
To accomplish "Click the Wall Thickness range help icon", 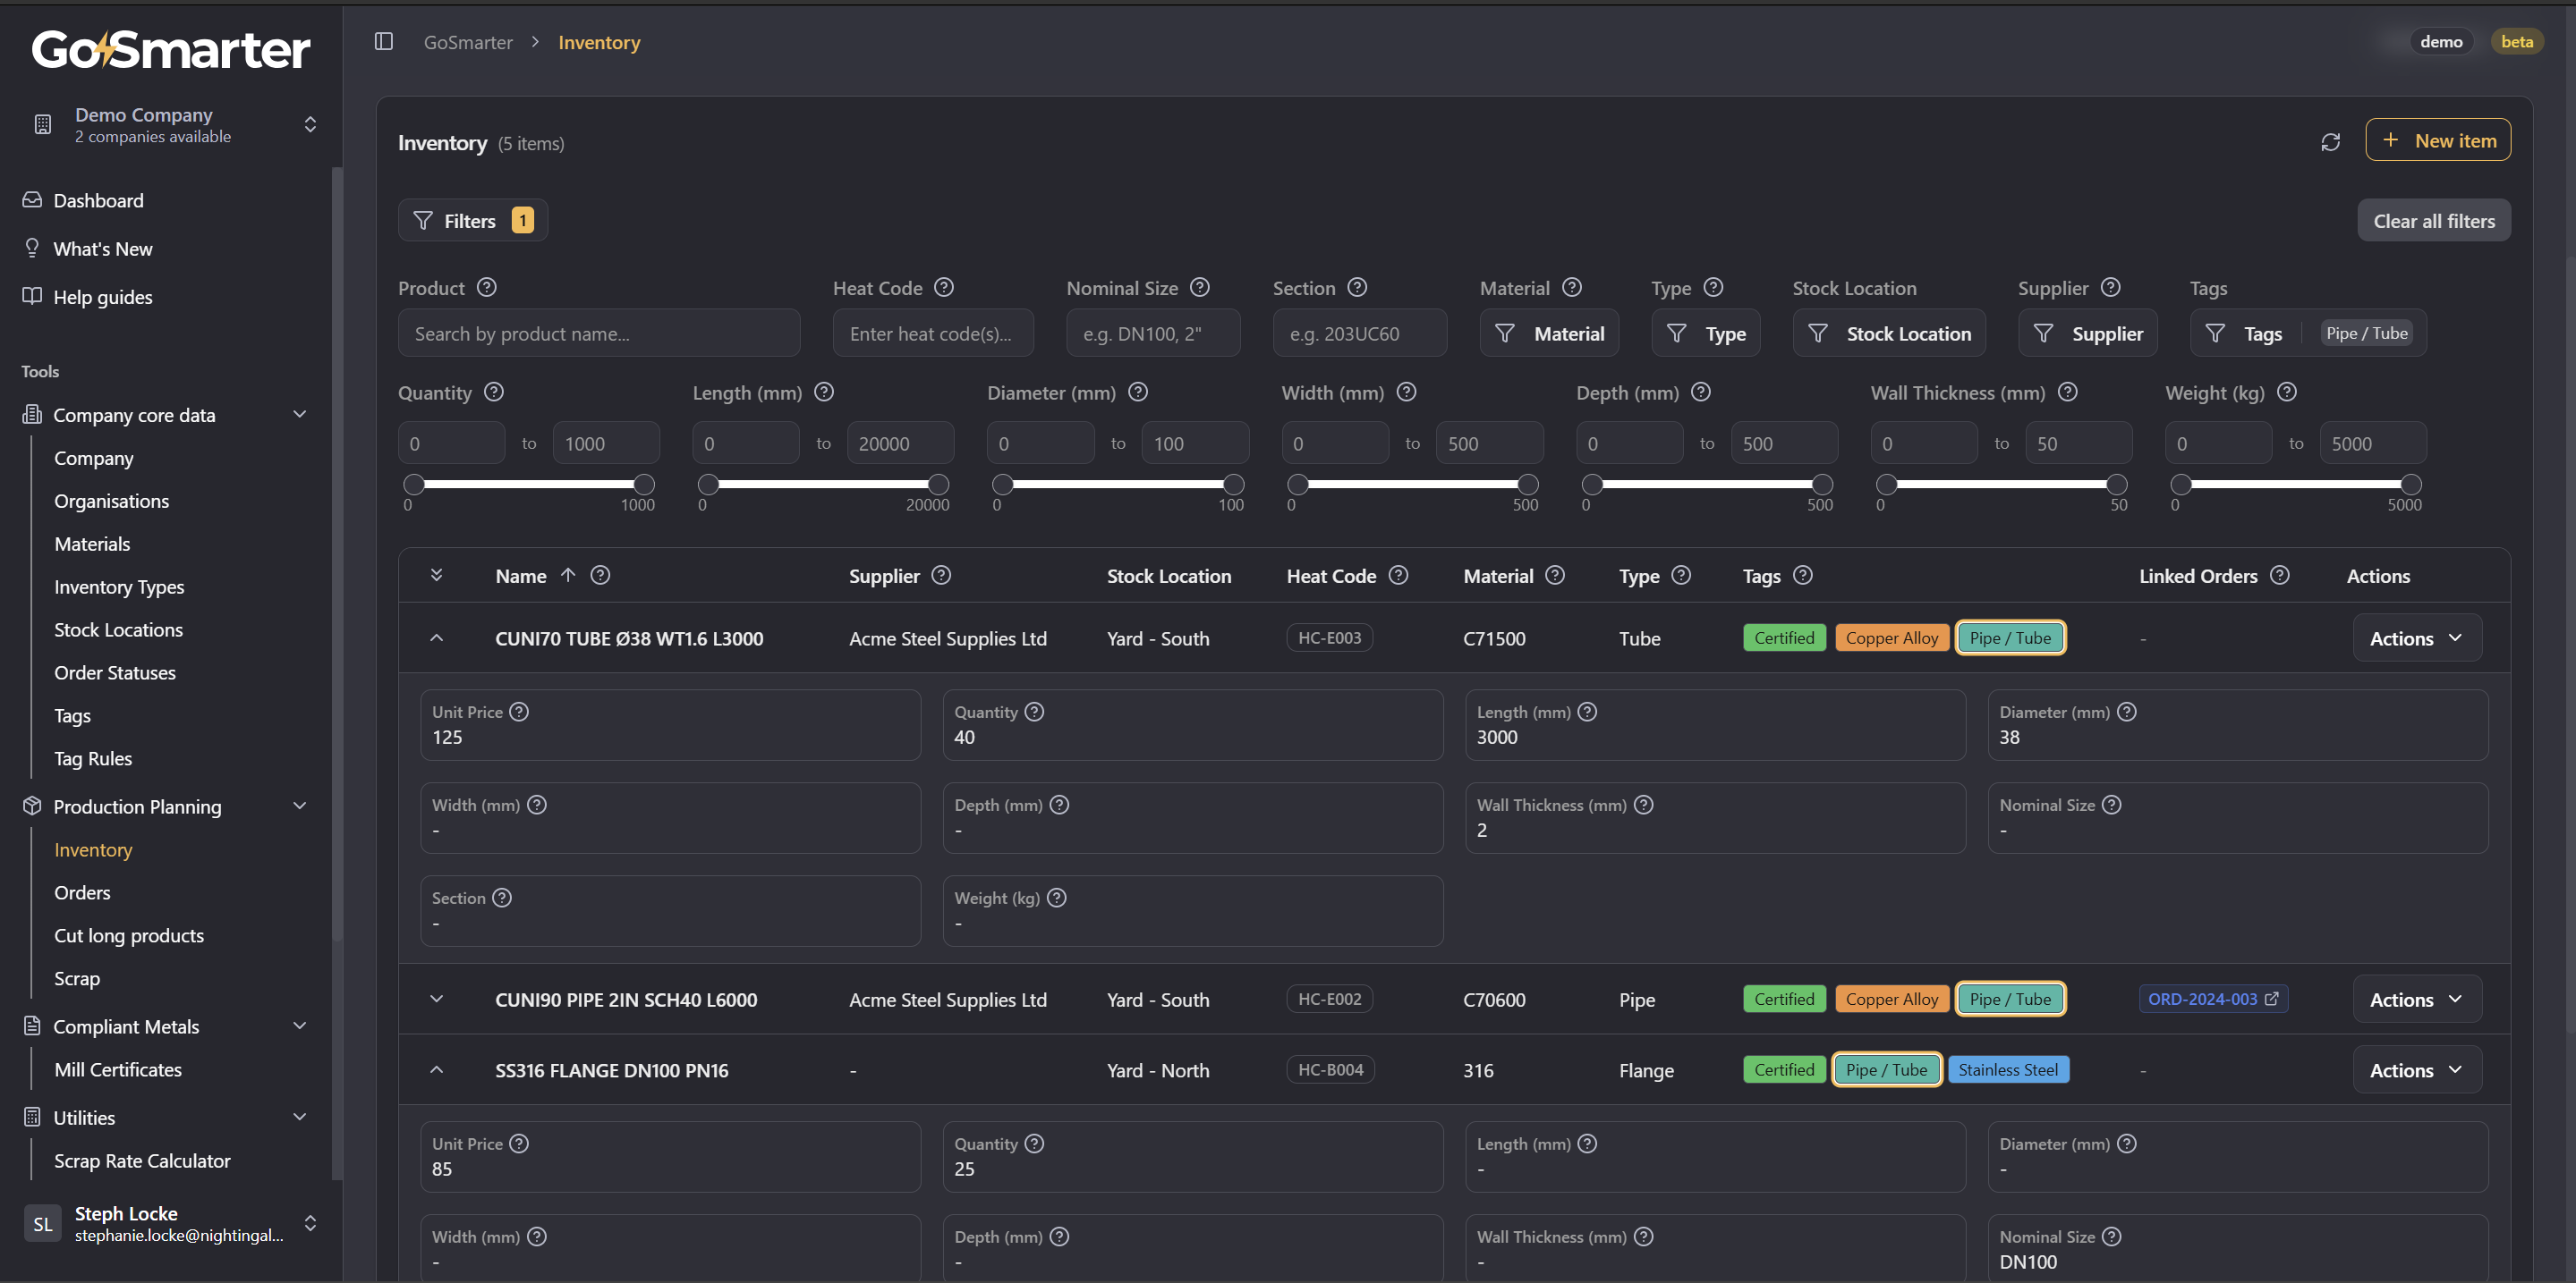I will coord(2068,392).
